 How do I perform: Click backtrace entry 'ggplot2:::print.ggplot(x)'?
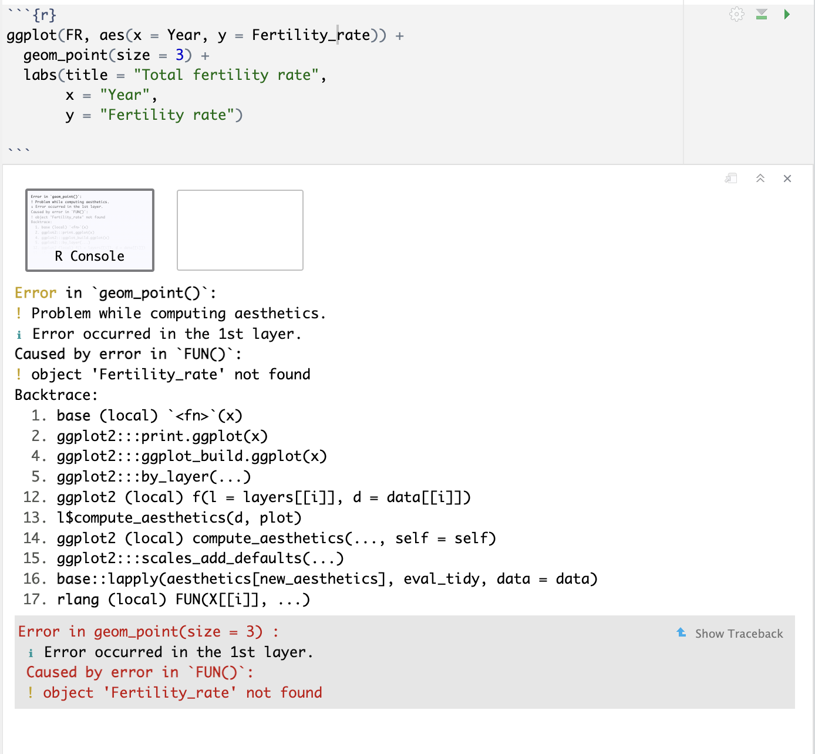(162, 436)
